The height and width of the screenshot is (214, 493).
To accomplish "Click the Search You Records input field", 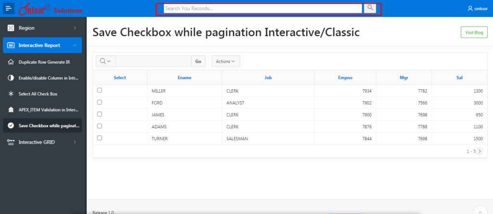I will click(262, 9).
